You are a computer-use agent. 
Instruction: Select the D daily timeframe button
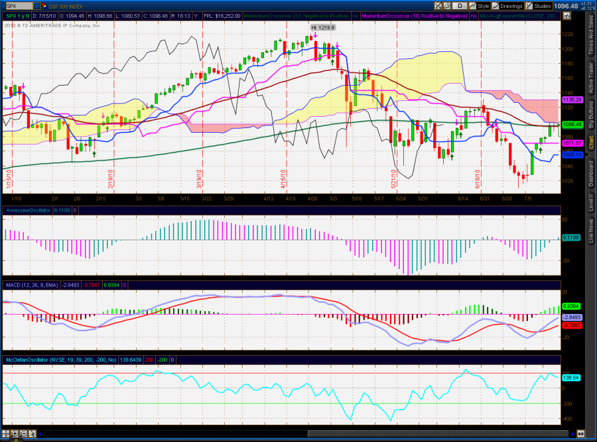tap(460, 6)
